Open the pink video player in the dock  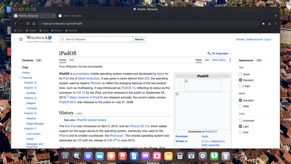pyautogui.click(x=157, y=156)
